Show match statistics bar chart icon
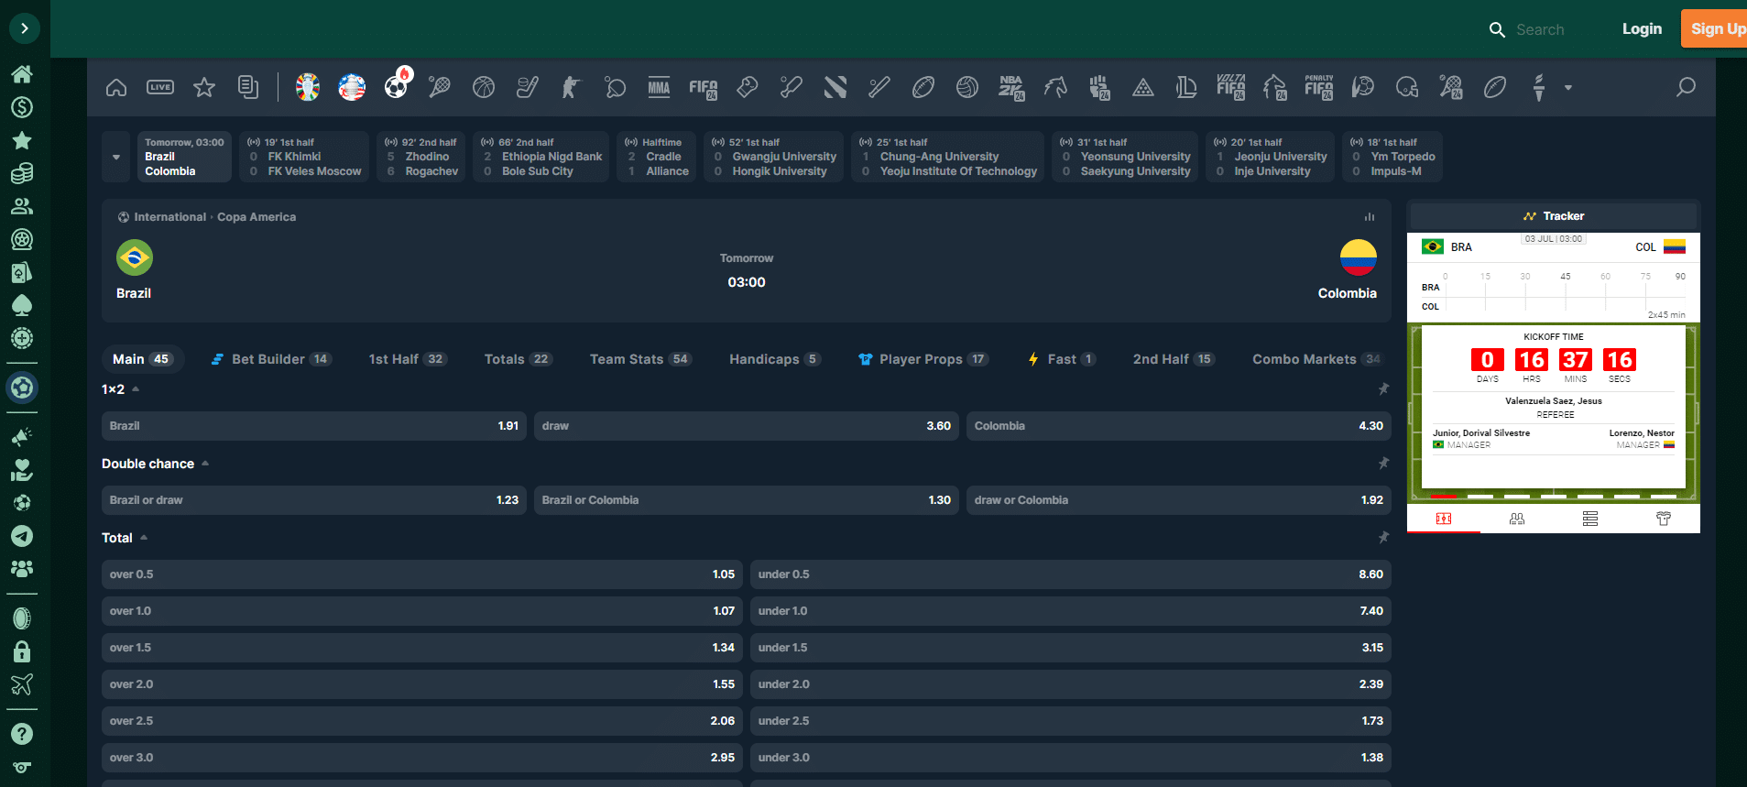 click(x=1370, y=217)
